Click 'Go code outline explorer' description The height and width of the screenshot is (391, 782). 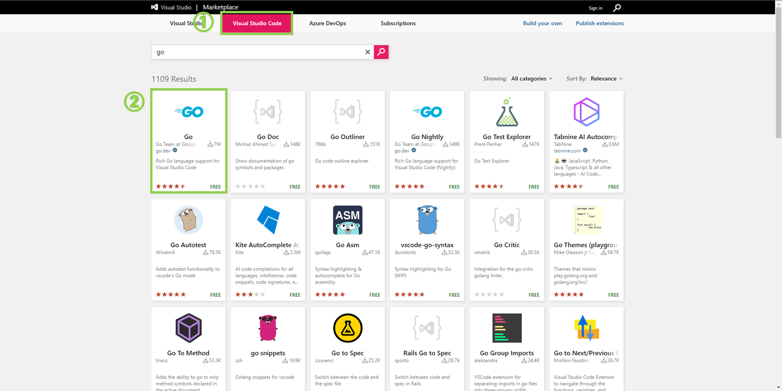coord(342,161)
